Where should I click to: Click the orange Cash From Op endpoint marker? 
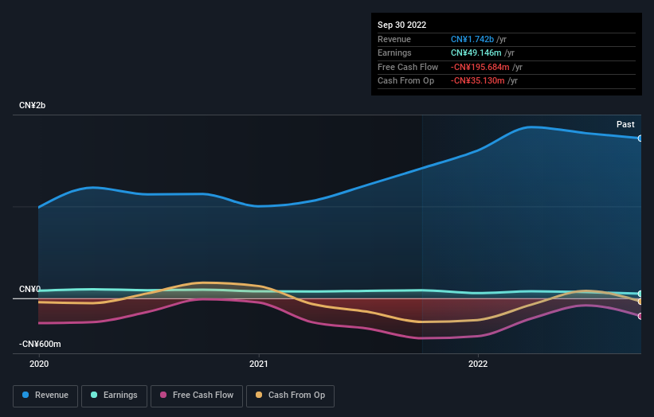pos(640,302)
